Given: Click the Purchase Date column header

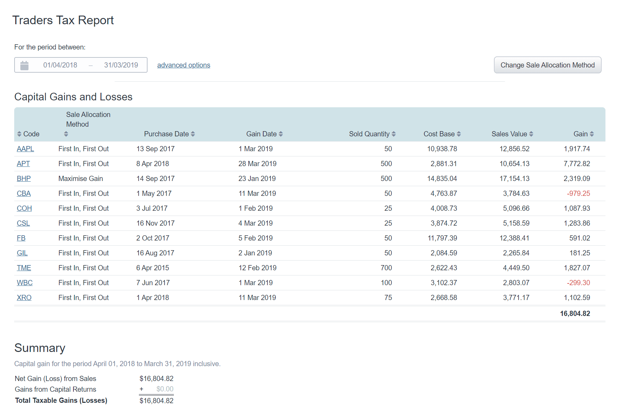Looking at the screenshot, I should point(166,134).
